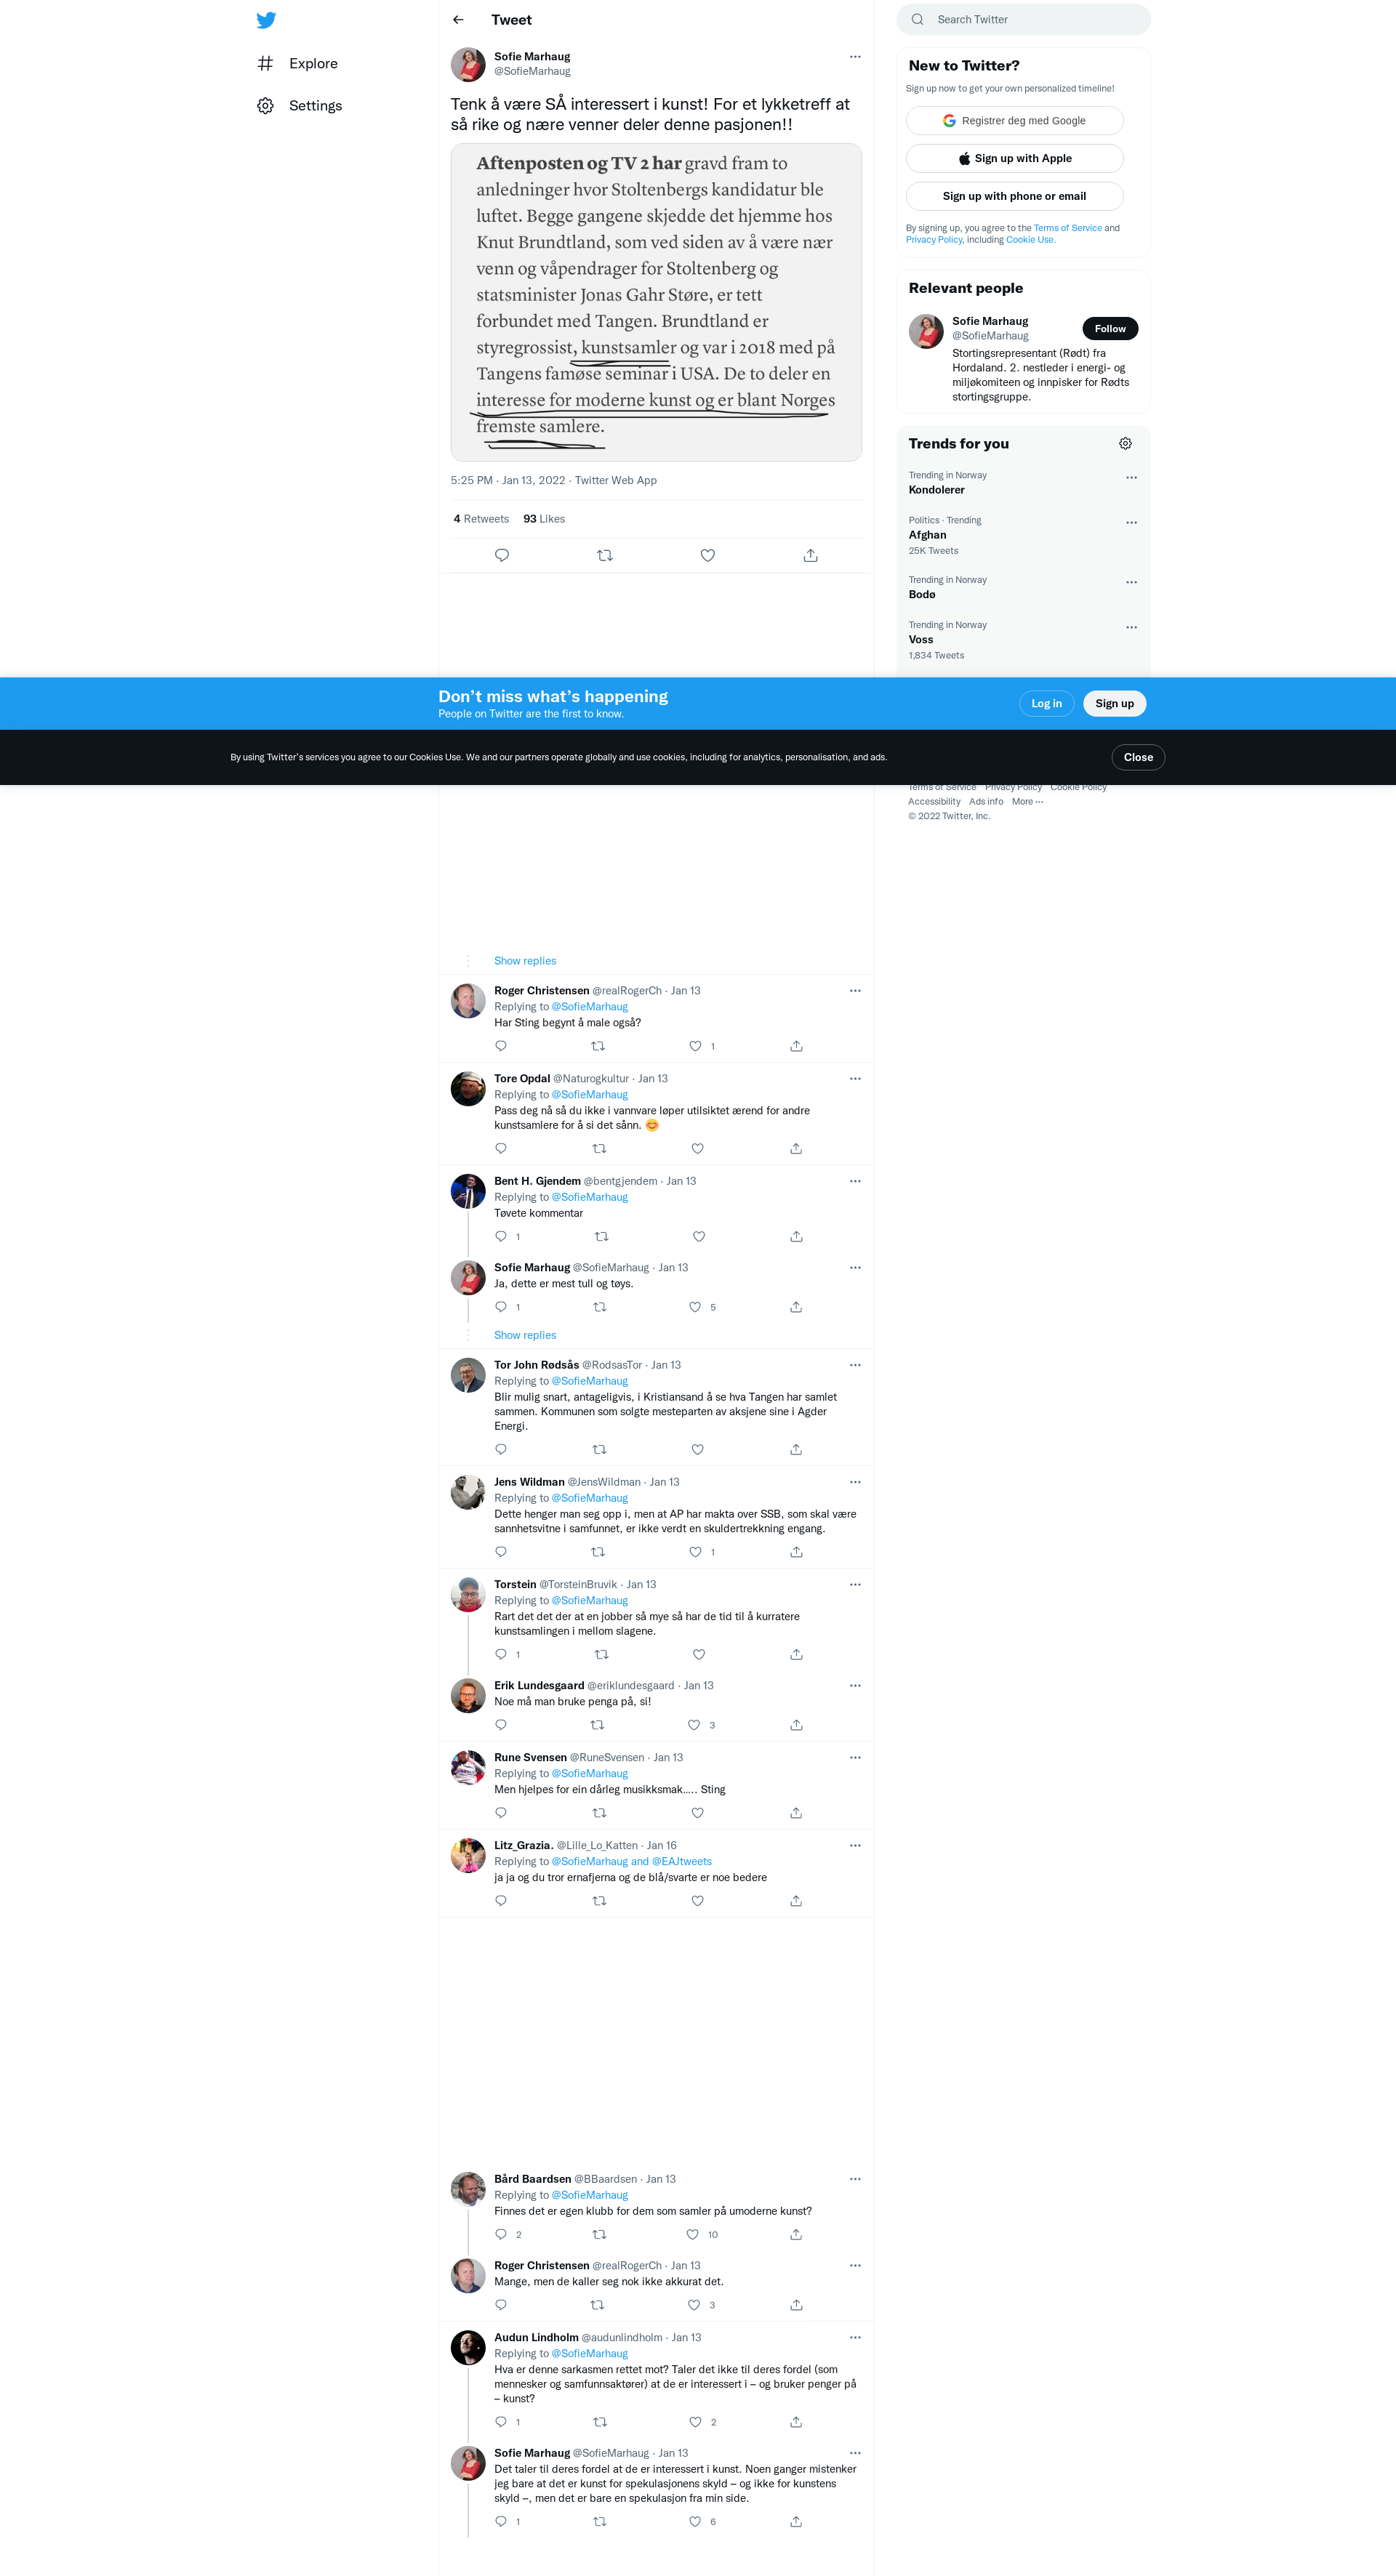
Task: Open more options for Bodø trend
Action: pyautogui.click(x=1131, y=583)
